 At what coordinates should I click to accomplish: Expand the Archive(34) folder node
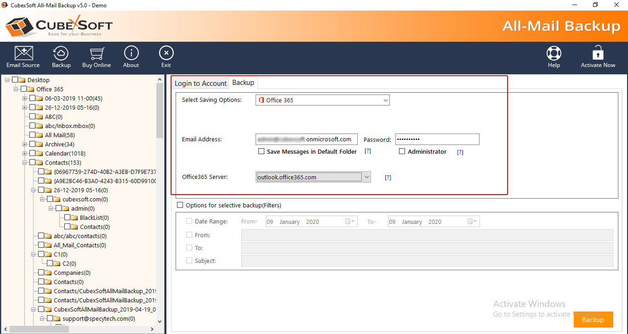click(x=25, y=145)
